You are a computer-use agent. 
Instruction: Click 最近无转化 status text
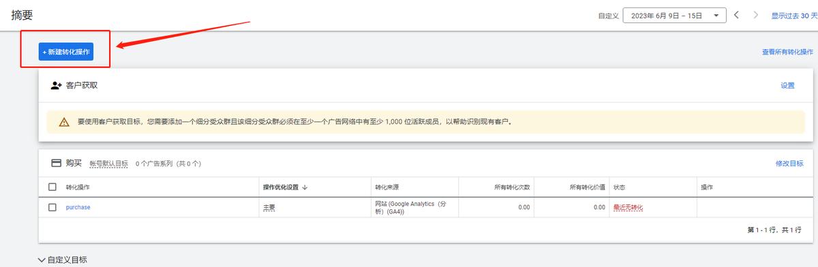[628, 207]
